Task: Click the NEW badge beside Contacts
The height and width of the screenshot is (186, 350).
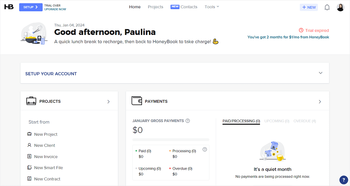Action: [x=175, y=7]
